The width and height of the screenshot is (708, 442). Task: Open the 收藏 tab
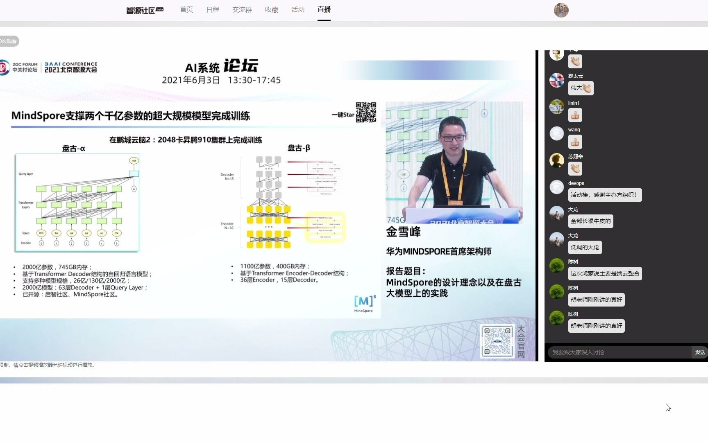pyautogui.click(x=272, y=9)
